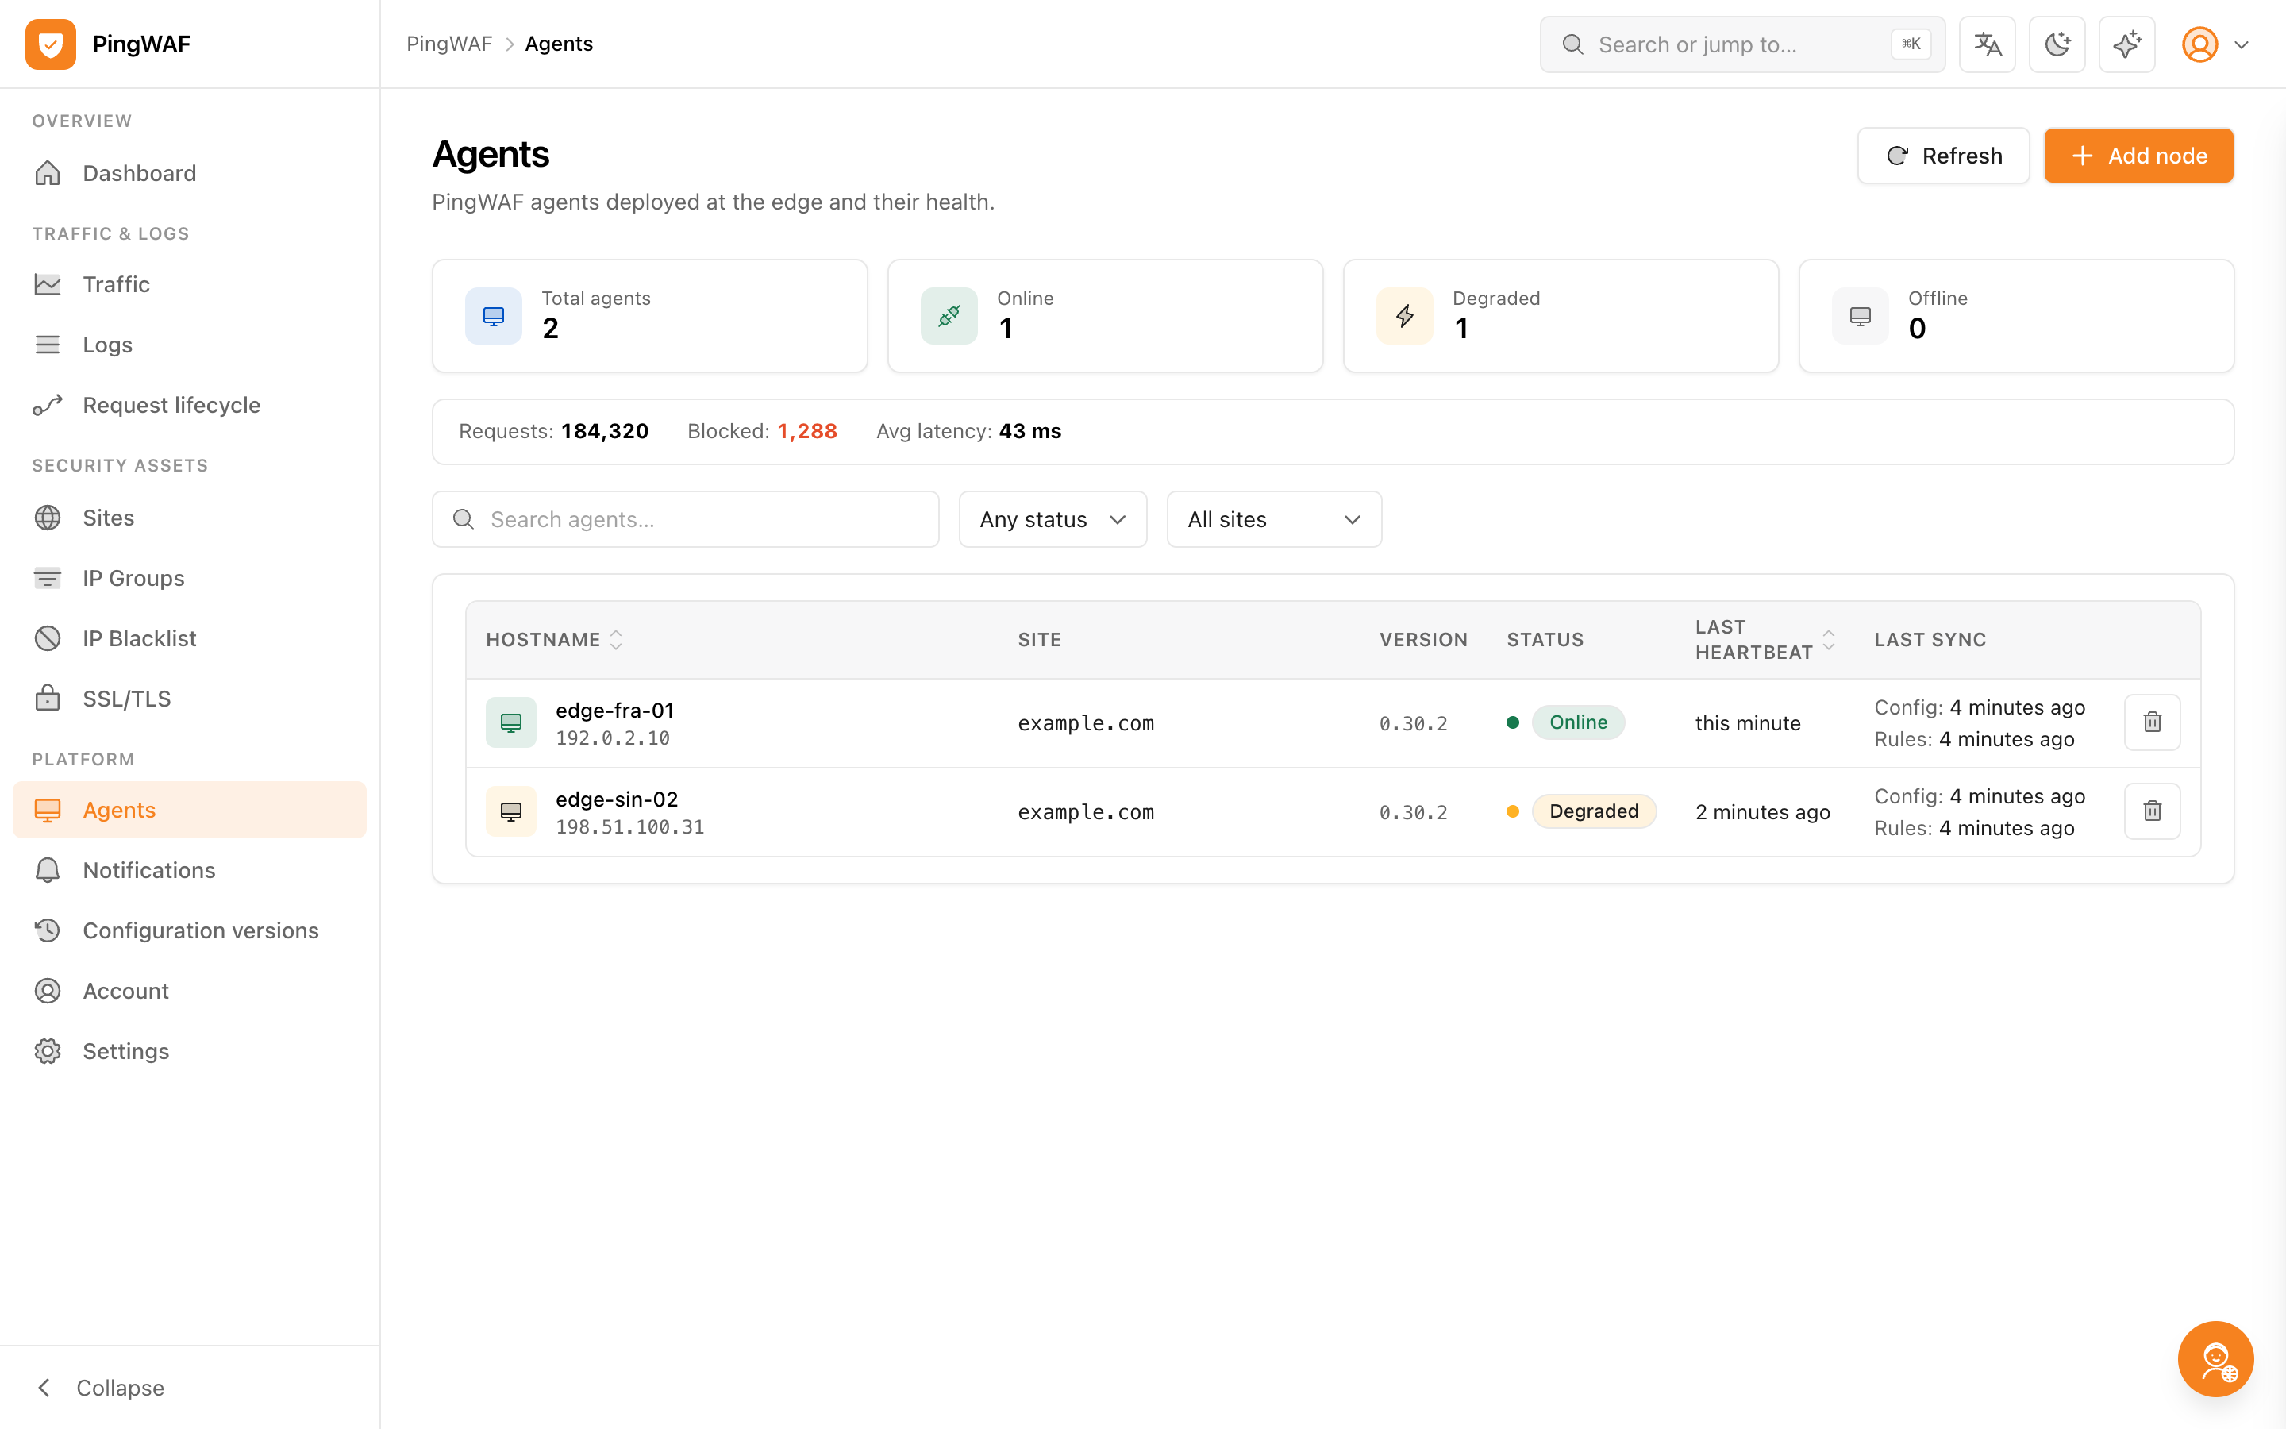Screen dimensions: 2286x1429
Task: Open the AI sparkle assistant
Action: pyautogui.click(x=2127, y=44)
